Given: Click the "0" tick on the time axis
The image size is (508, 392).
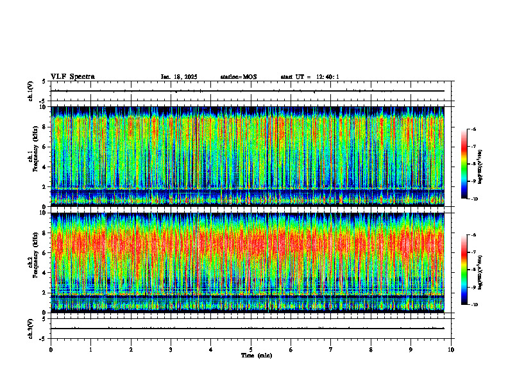Looking at the screenshot, I should (51, 350).
